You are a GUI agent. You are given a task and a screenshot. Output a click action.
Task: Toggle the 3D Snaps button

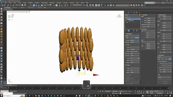point(59,5)
